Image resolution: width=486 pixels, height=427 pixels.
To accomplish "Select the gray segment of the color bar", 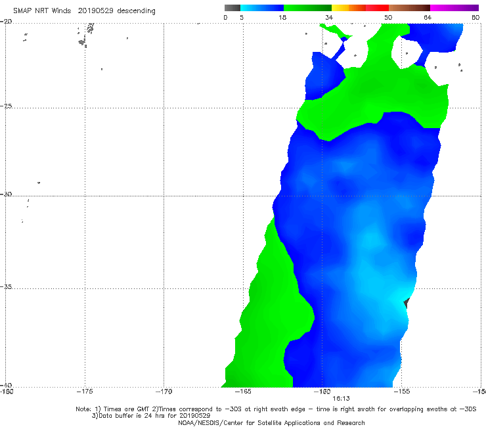I will tap(232, 8).
